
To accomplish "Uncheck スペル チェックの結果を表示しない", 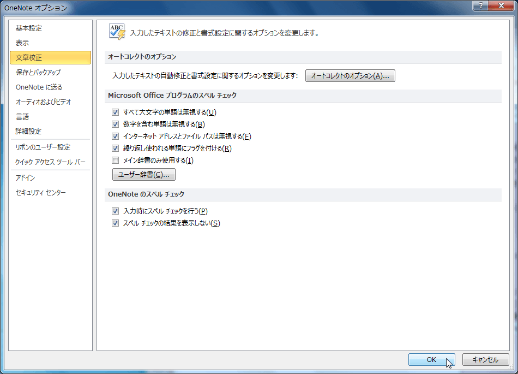I will (x=115, y=223).
